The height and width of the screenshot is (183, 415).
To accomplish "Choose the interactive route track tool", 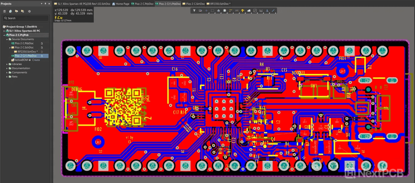I will (231, 10).
